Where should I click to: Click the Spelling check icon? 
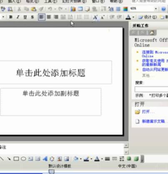(x=3, y=9)
